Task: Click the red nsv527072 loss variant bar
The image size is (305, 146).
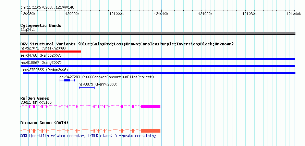Action: 51,52
